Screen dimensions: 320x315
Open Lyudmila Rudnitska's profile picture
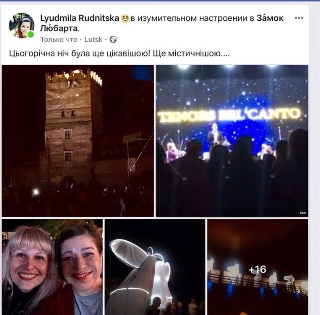21,26
